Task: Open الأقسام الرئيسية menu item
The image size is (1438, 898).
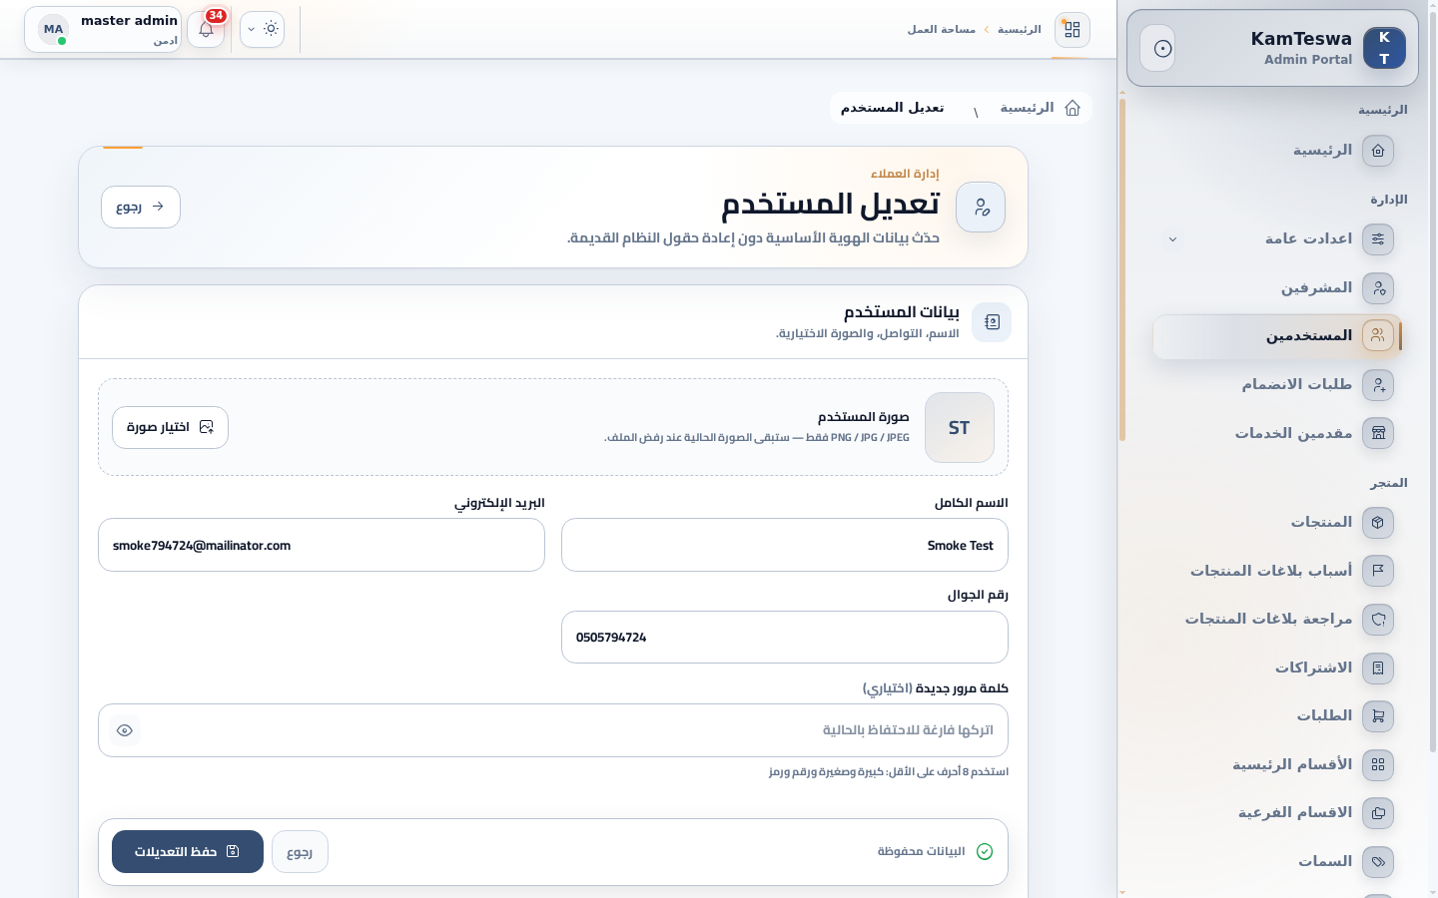Action: [x=1276, y=765]
